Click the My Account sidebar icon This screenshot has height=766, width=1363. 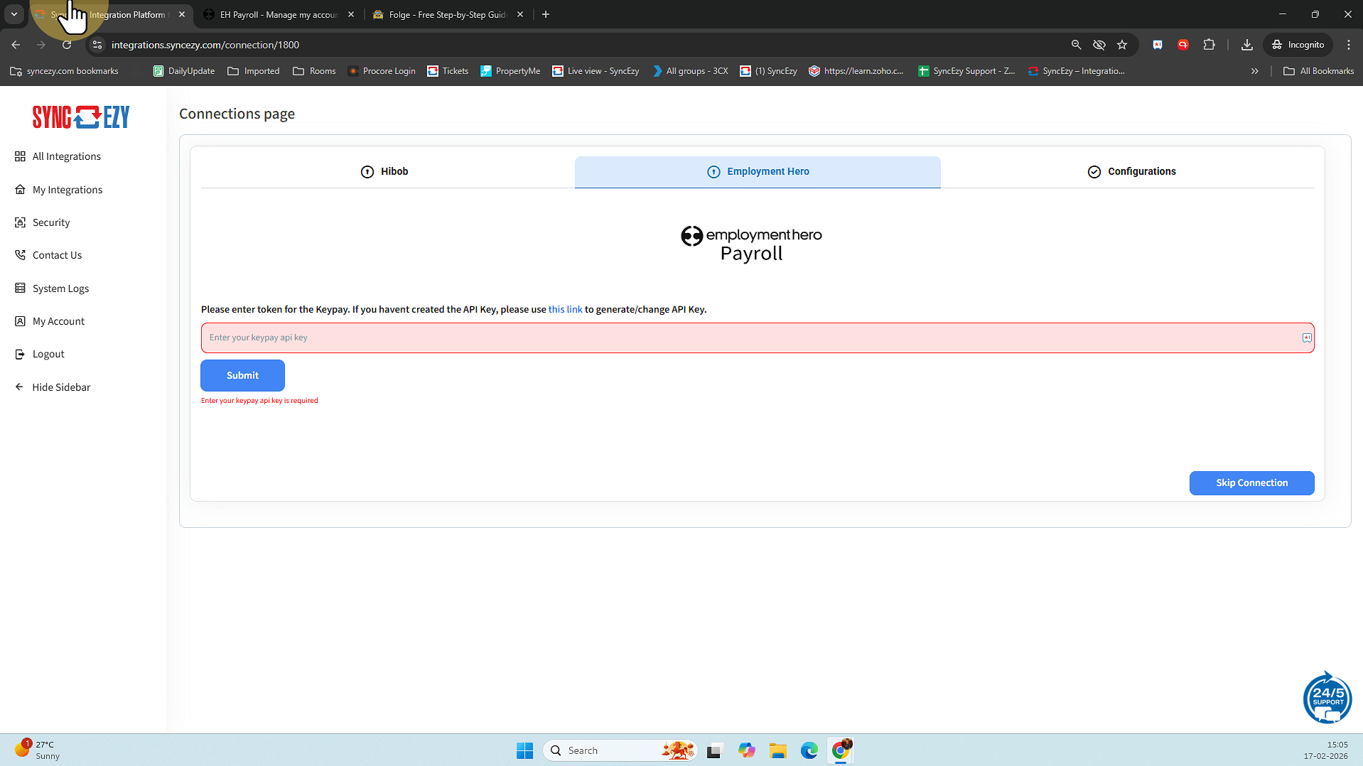coord(20,321)
